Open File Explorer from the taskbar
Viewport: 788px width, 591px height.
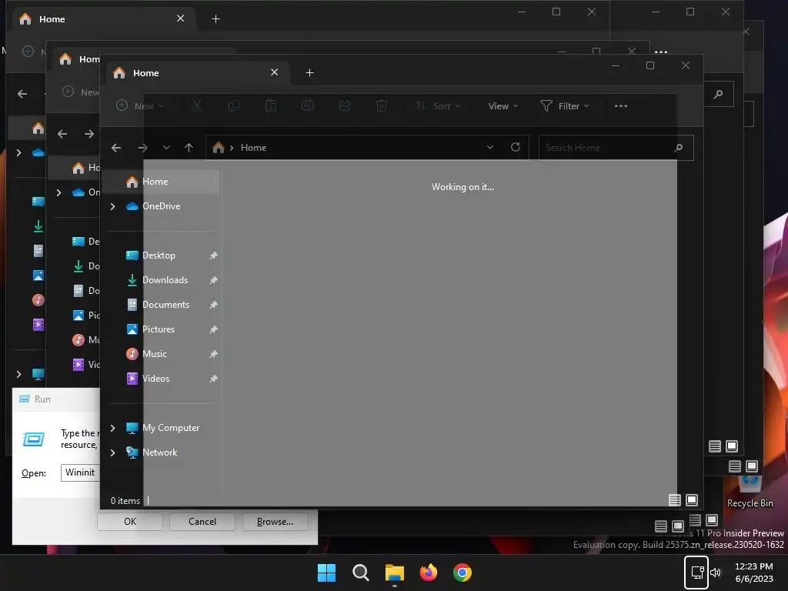tap(395, 573)
